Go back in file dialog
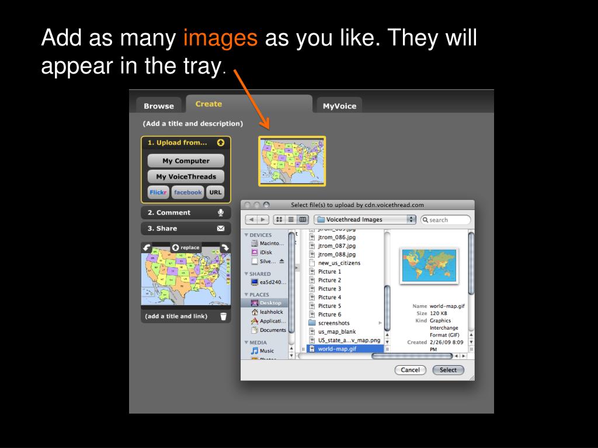The image size is (598, 448). (x=251, y=219)
